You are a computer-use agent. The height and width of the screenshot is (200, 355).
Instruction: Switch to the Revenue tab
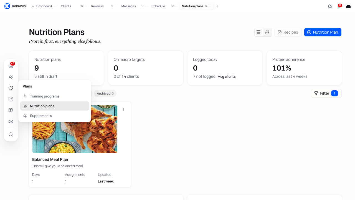click(x=97, y=6)
